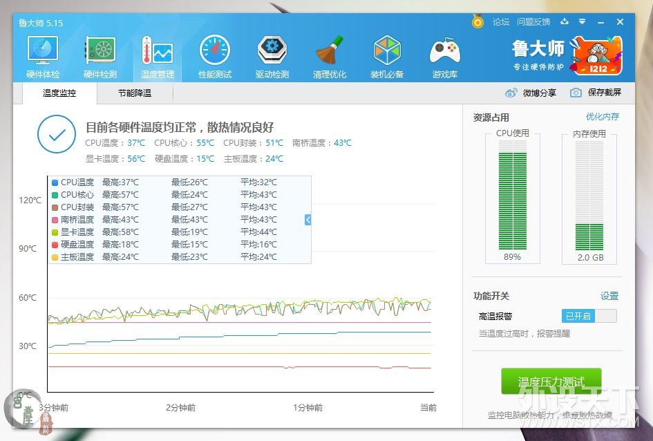The height and width of the screenshot is (441, 653).
Task: Click the 1分钟前 time axis label
Action: [307, 408]
